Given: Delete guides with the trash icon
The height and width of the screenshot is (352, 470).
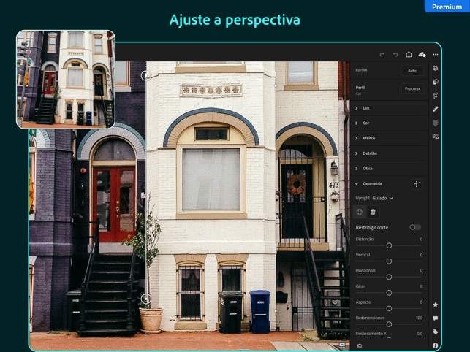Looking at the screenshot, I should pyautogui.click(x=373, y=212).
